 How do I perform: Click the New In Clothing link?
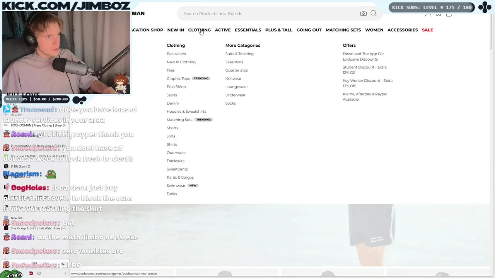(x=181, y=62)
